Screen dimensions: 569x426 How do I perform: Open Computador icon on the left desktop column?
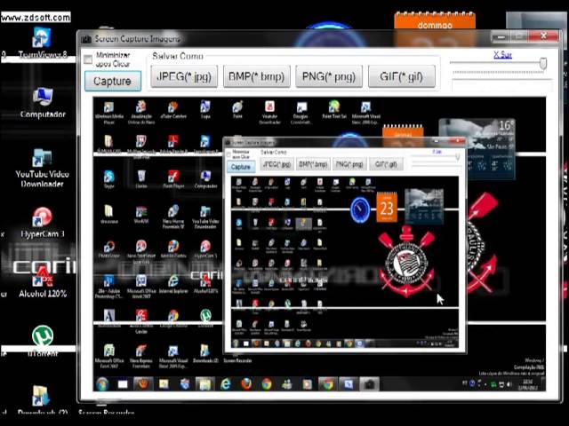pos(43,103)
